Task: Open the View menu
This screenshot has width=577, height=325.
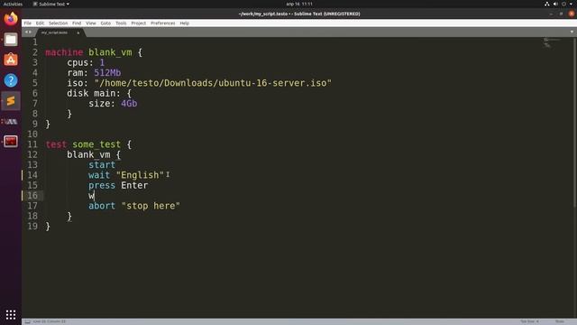Action: click(91, 23)
